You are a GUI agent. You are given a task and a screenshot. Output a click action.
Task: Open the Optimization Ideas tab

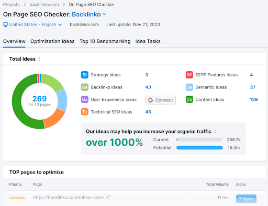tap(52, 41)
